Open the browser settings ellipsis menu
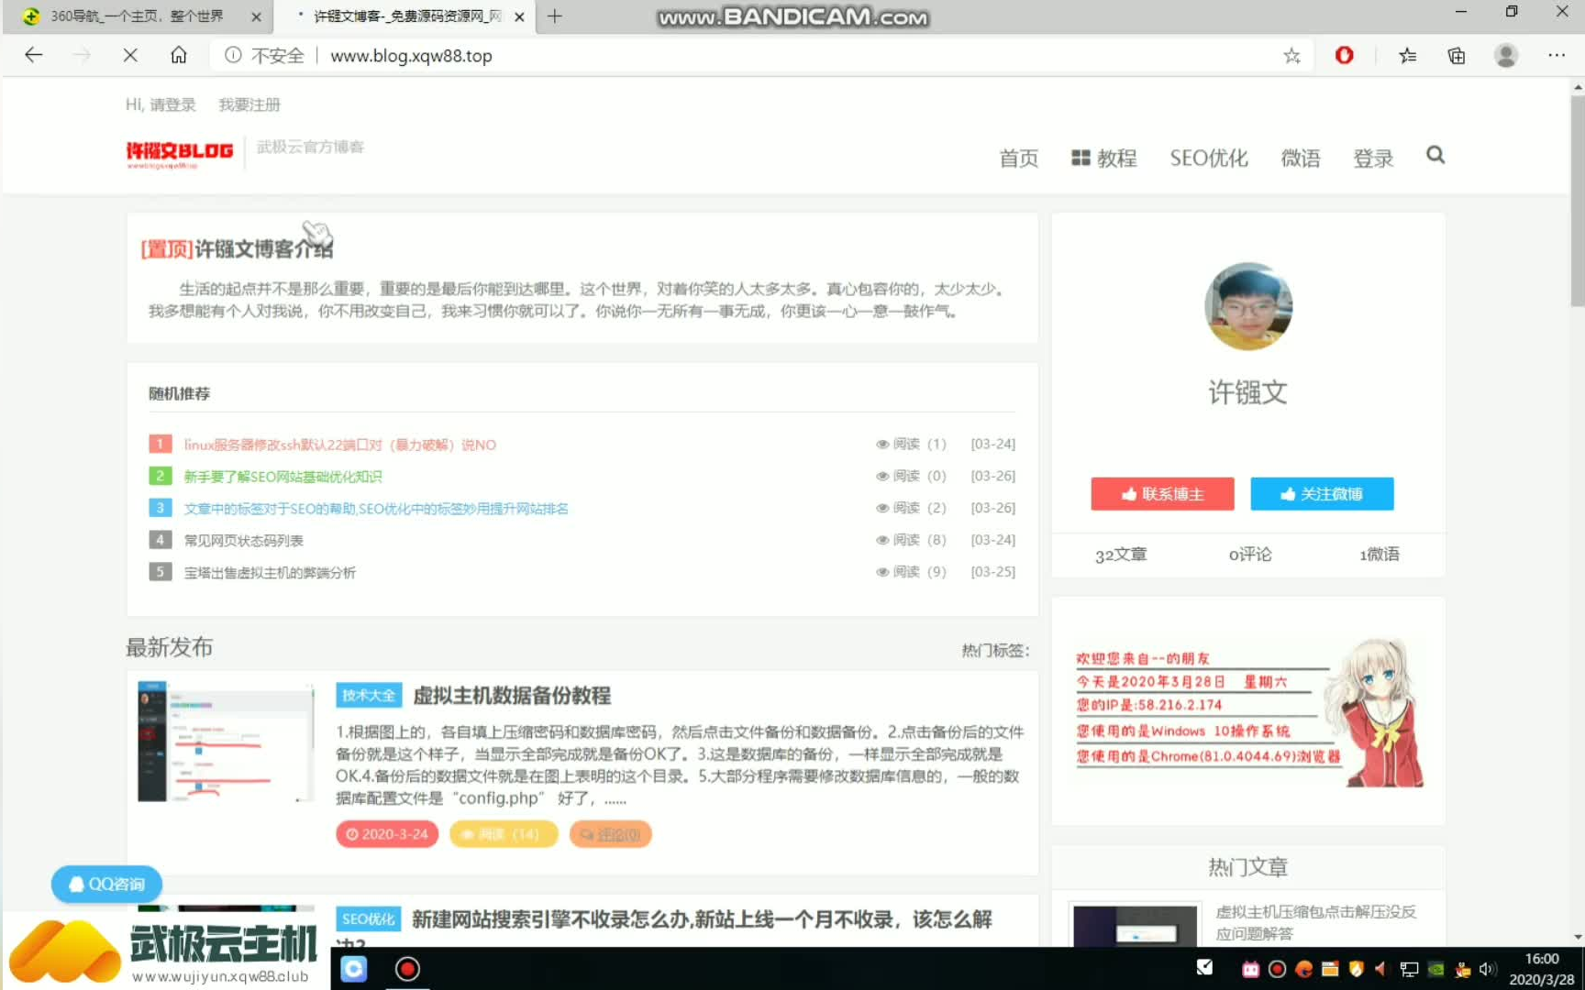The image size is (1585, 990). pyautogui.click(x=1557, y=55)
